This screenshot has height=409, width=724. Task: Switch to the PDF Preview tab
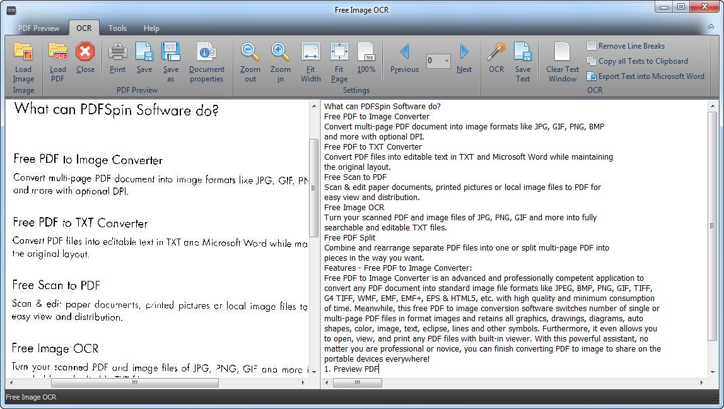tap(39, 28)
